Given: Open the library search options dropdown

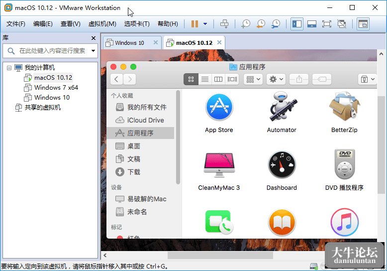Looking at the screenshot, I should (x=94, y=51).
